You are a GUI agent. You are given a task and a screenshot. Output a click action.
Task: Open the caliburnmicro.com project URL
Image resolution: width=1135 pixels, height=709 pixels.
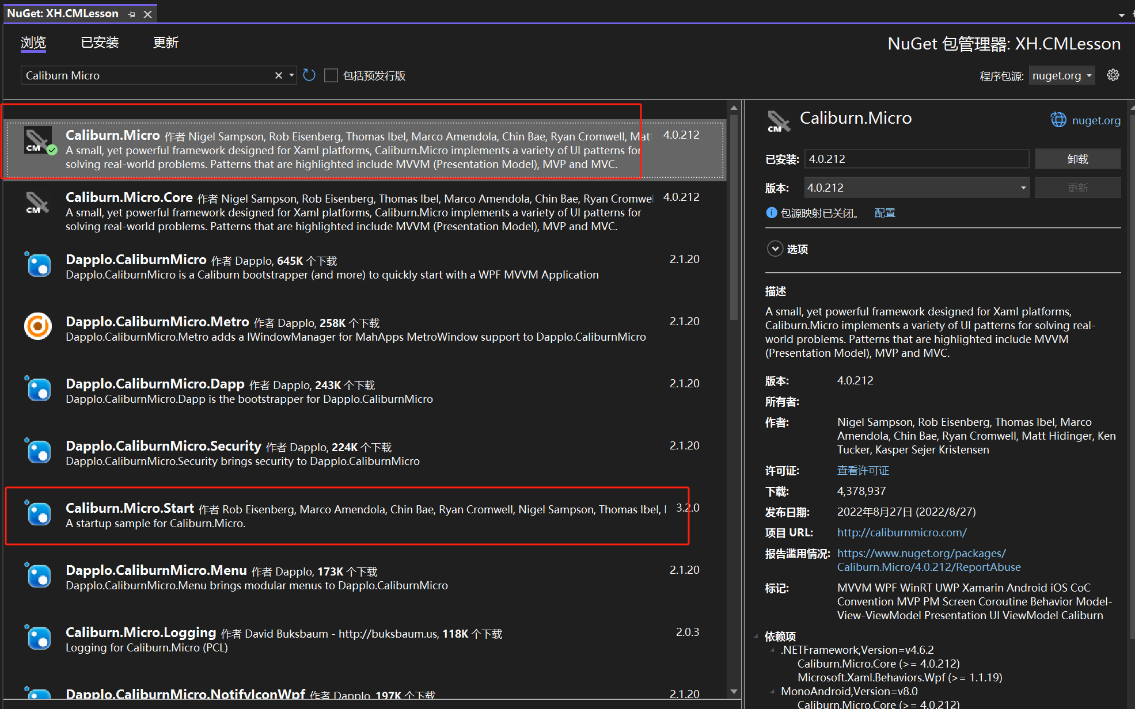coord(901,532)
